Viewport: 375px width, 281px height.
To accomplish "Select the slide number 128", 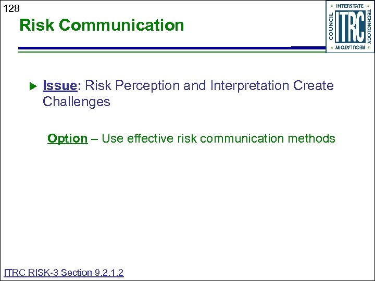I will [x=11, y=8].
